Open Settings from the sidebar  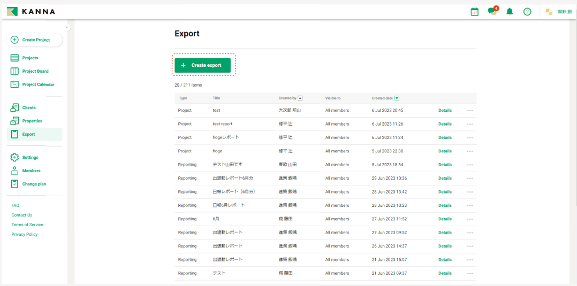coord(30,158)
